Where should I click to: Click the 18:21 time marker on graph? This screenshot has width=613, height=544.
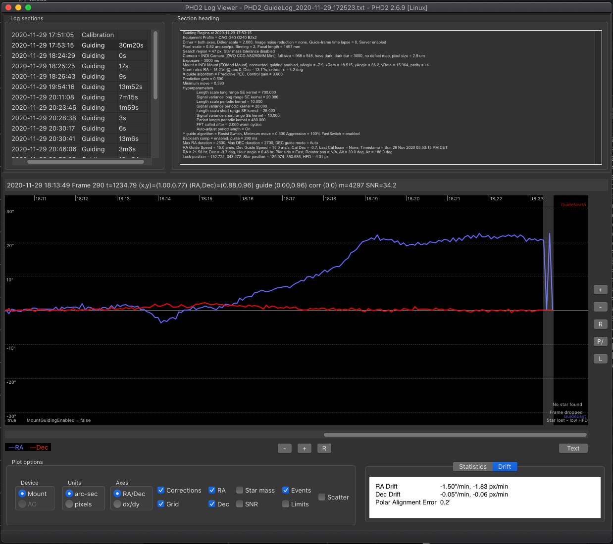point(454,199)
